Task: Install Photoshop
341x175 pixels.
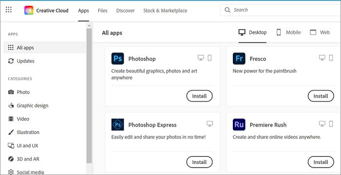Action: pos(199,96)
